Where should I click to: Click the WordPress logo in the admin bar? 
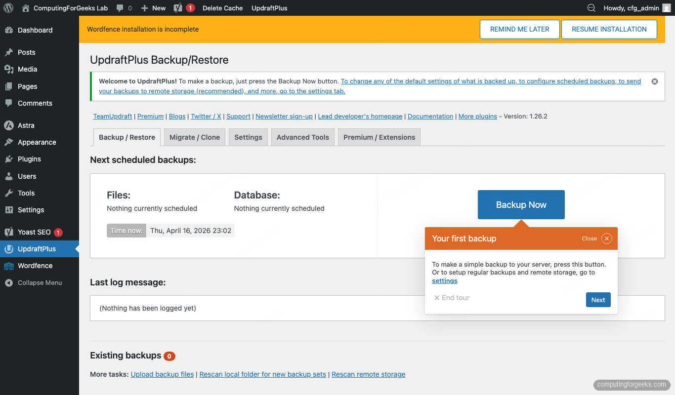pos(8,8)
